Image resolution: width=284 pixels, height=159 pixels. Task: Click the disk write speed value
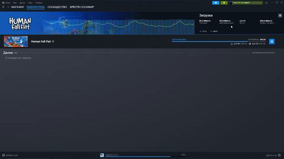tap(266, 21)
